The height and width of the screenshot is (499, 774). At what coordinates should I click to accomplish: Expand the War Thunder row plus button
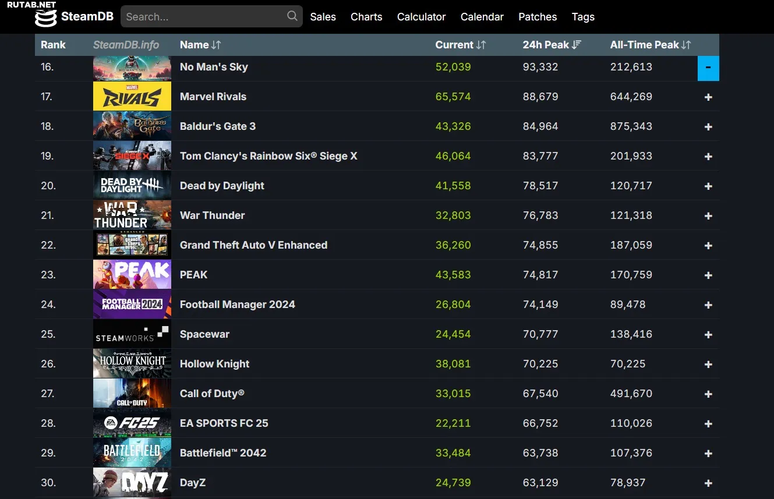[708, 216]
